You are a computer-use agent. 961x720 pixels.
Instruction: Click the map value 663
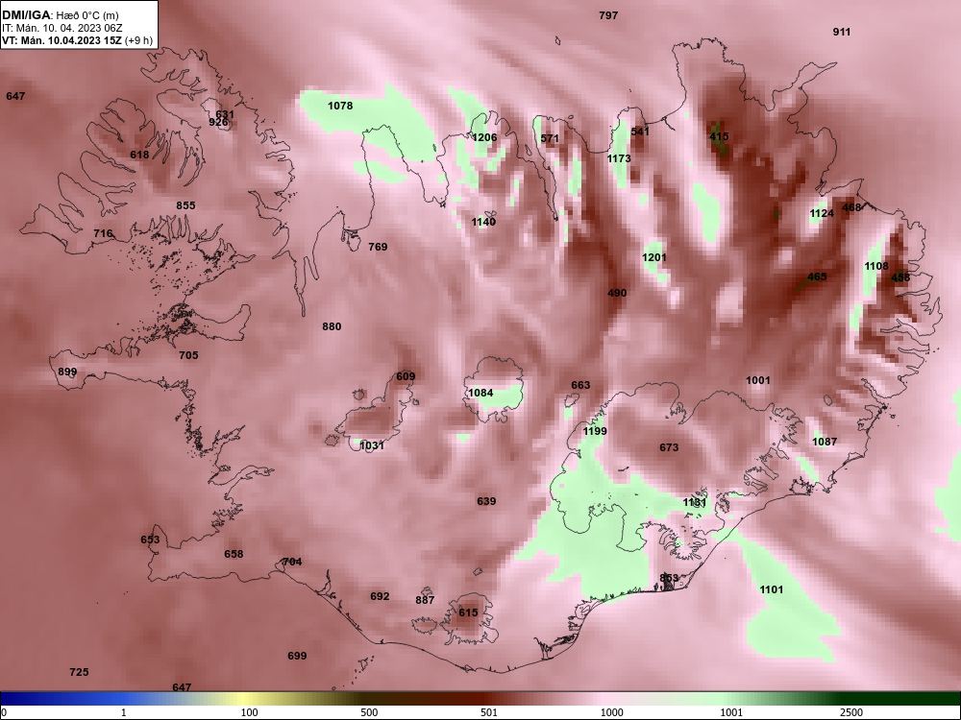click(580, 385)
